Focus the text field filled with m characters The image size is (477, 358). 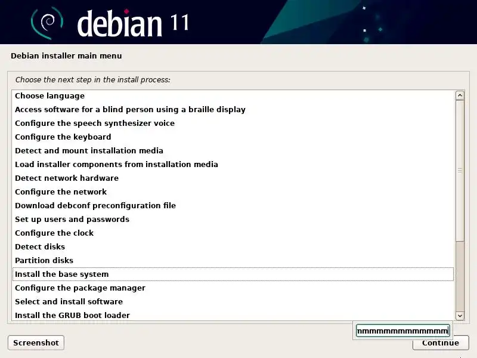[403, 331]
